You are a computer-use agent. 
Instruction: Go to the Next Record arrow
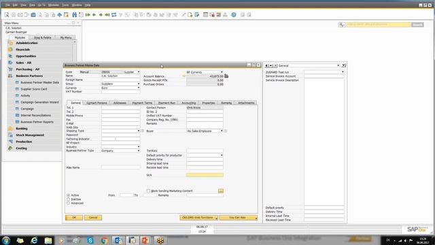point(101,15)
